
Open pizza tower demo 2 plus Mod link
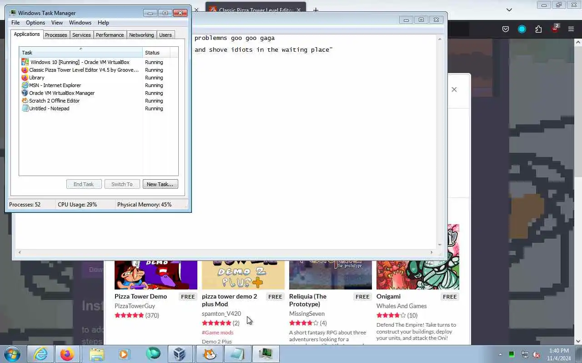click(x=230, y=300)
